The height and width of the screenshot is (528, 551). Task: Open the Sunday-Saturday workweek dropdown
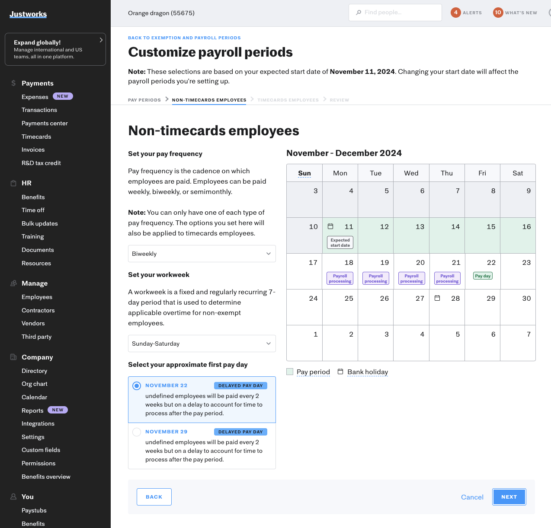[x=202, y=344]
